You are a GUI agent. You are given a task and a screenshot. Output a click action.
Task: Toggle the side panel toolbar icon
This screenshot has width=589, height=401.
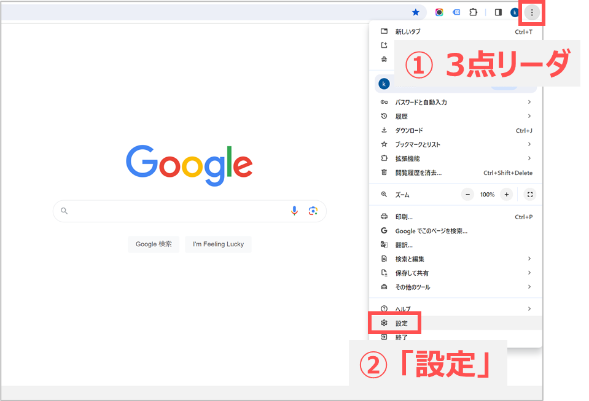coord(498,12)
